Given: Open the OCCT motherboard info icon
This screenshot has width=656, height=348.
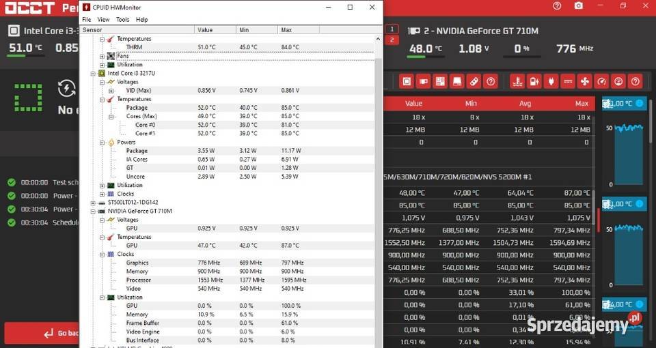Looking at the screenshot, I should coord(440,81).
